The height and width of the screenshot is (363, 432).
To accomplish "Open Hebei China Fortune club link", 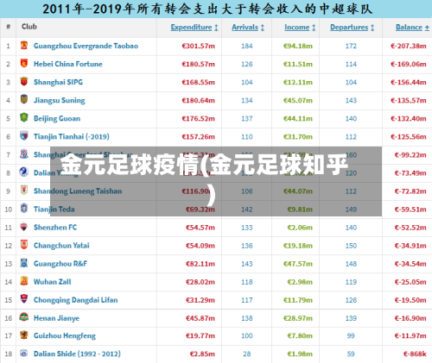I will tap(68, 64).
